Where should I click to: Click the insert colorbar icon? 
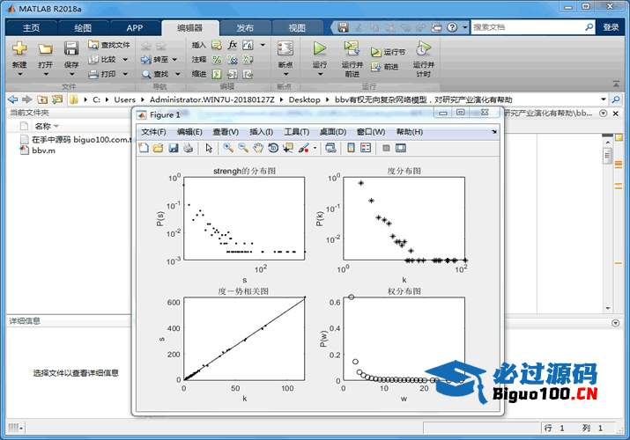tap(351, 148)
